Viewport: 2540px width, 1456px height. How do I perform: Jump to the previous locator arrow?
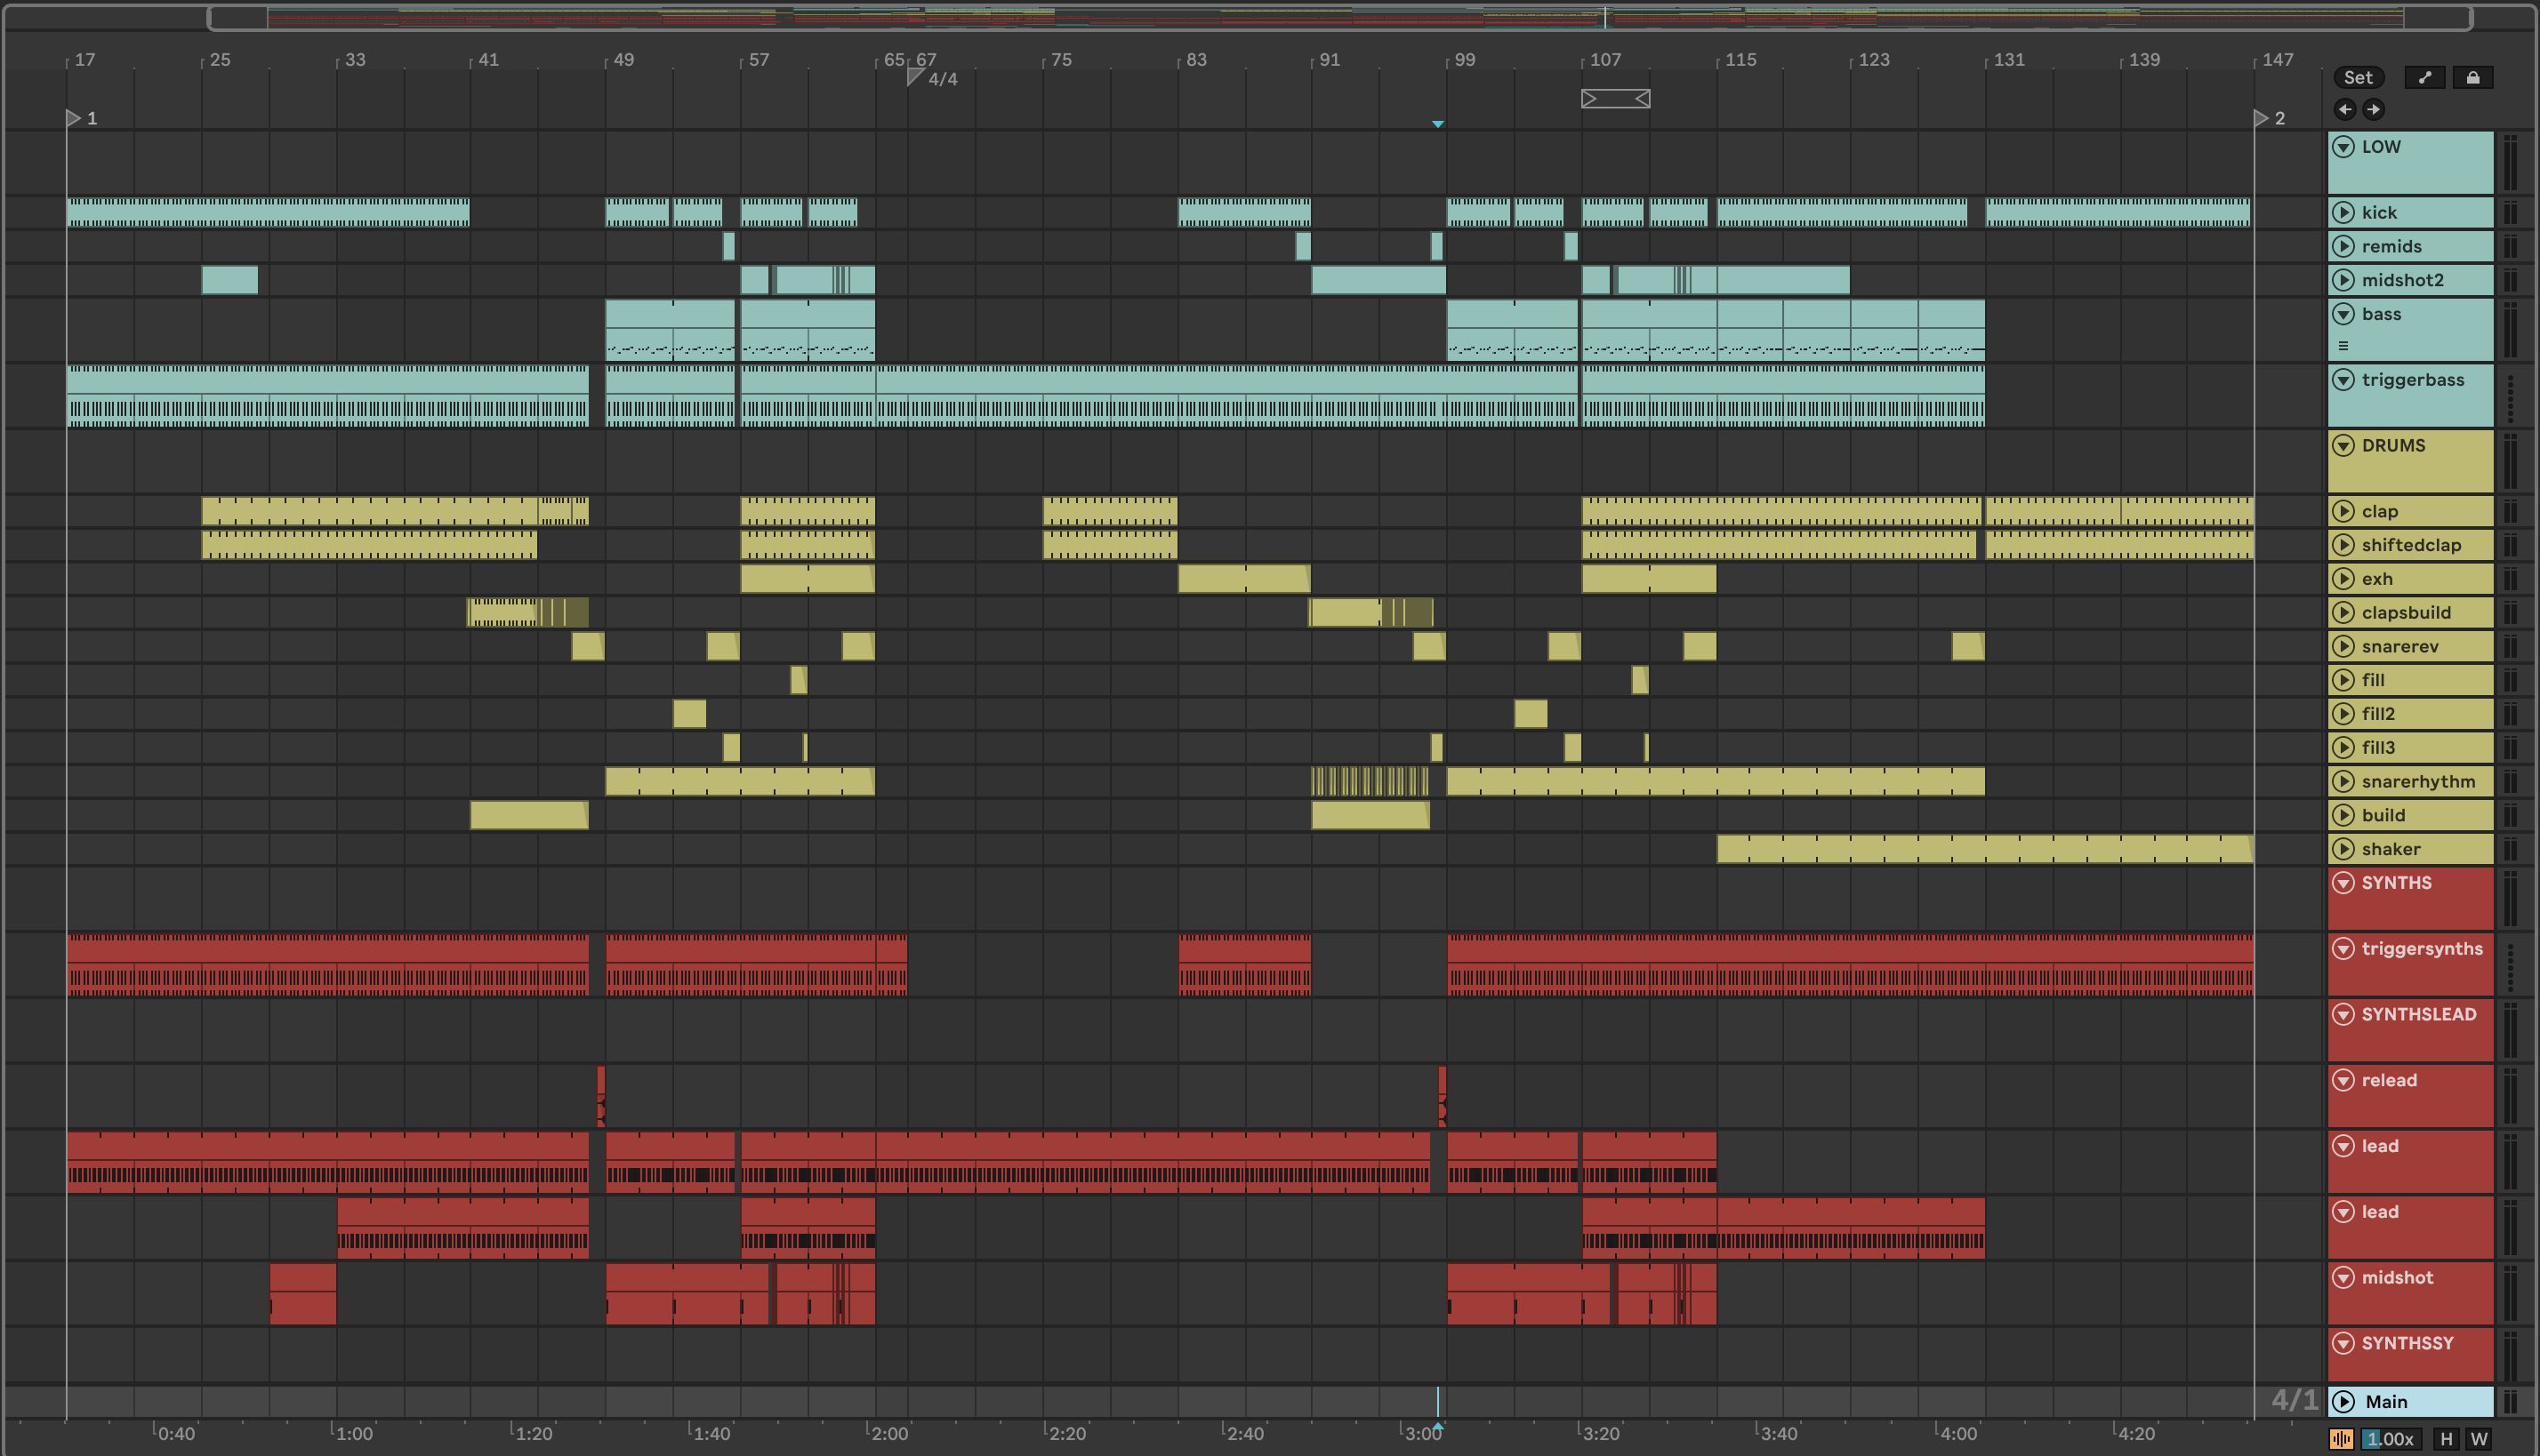click(x=2345, y=109)
